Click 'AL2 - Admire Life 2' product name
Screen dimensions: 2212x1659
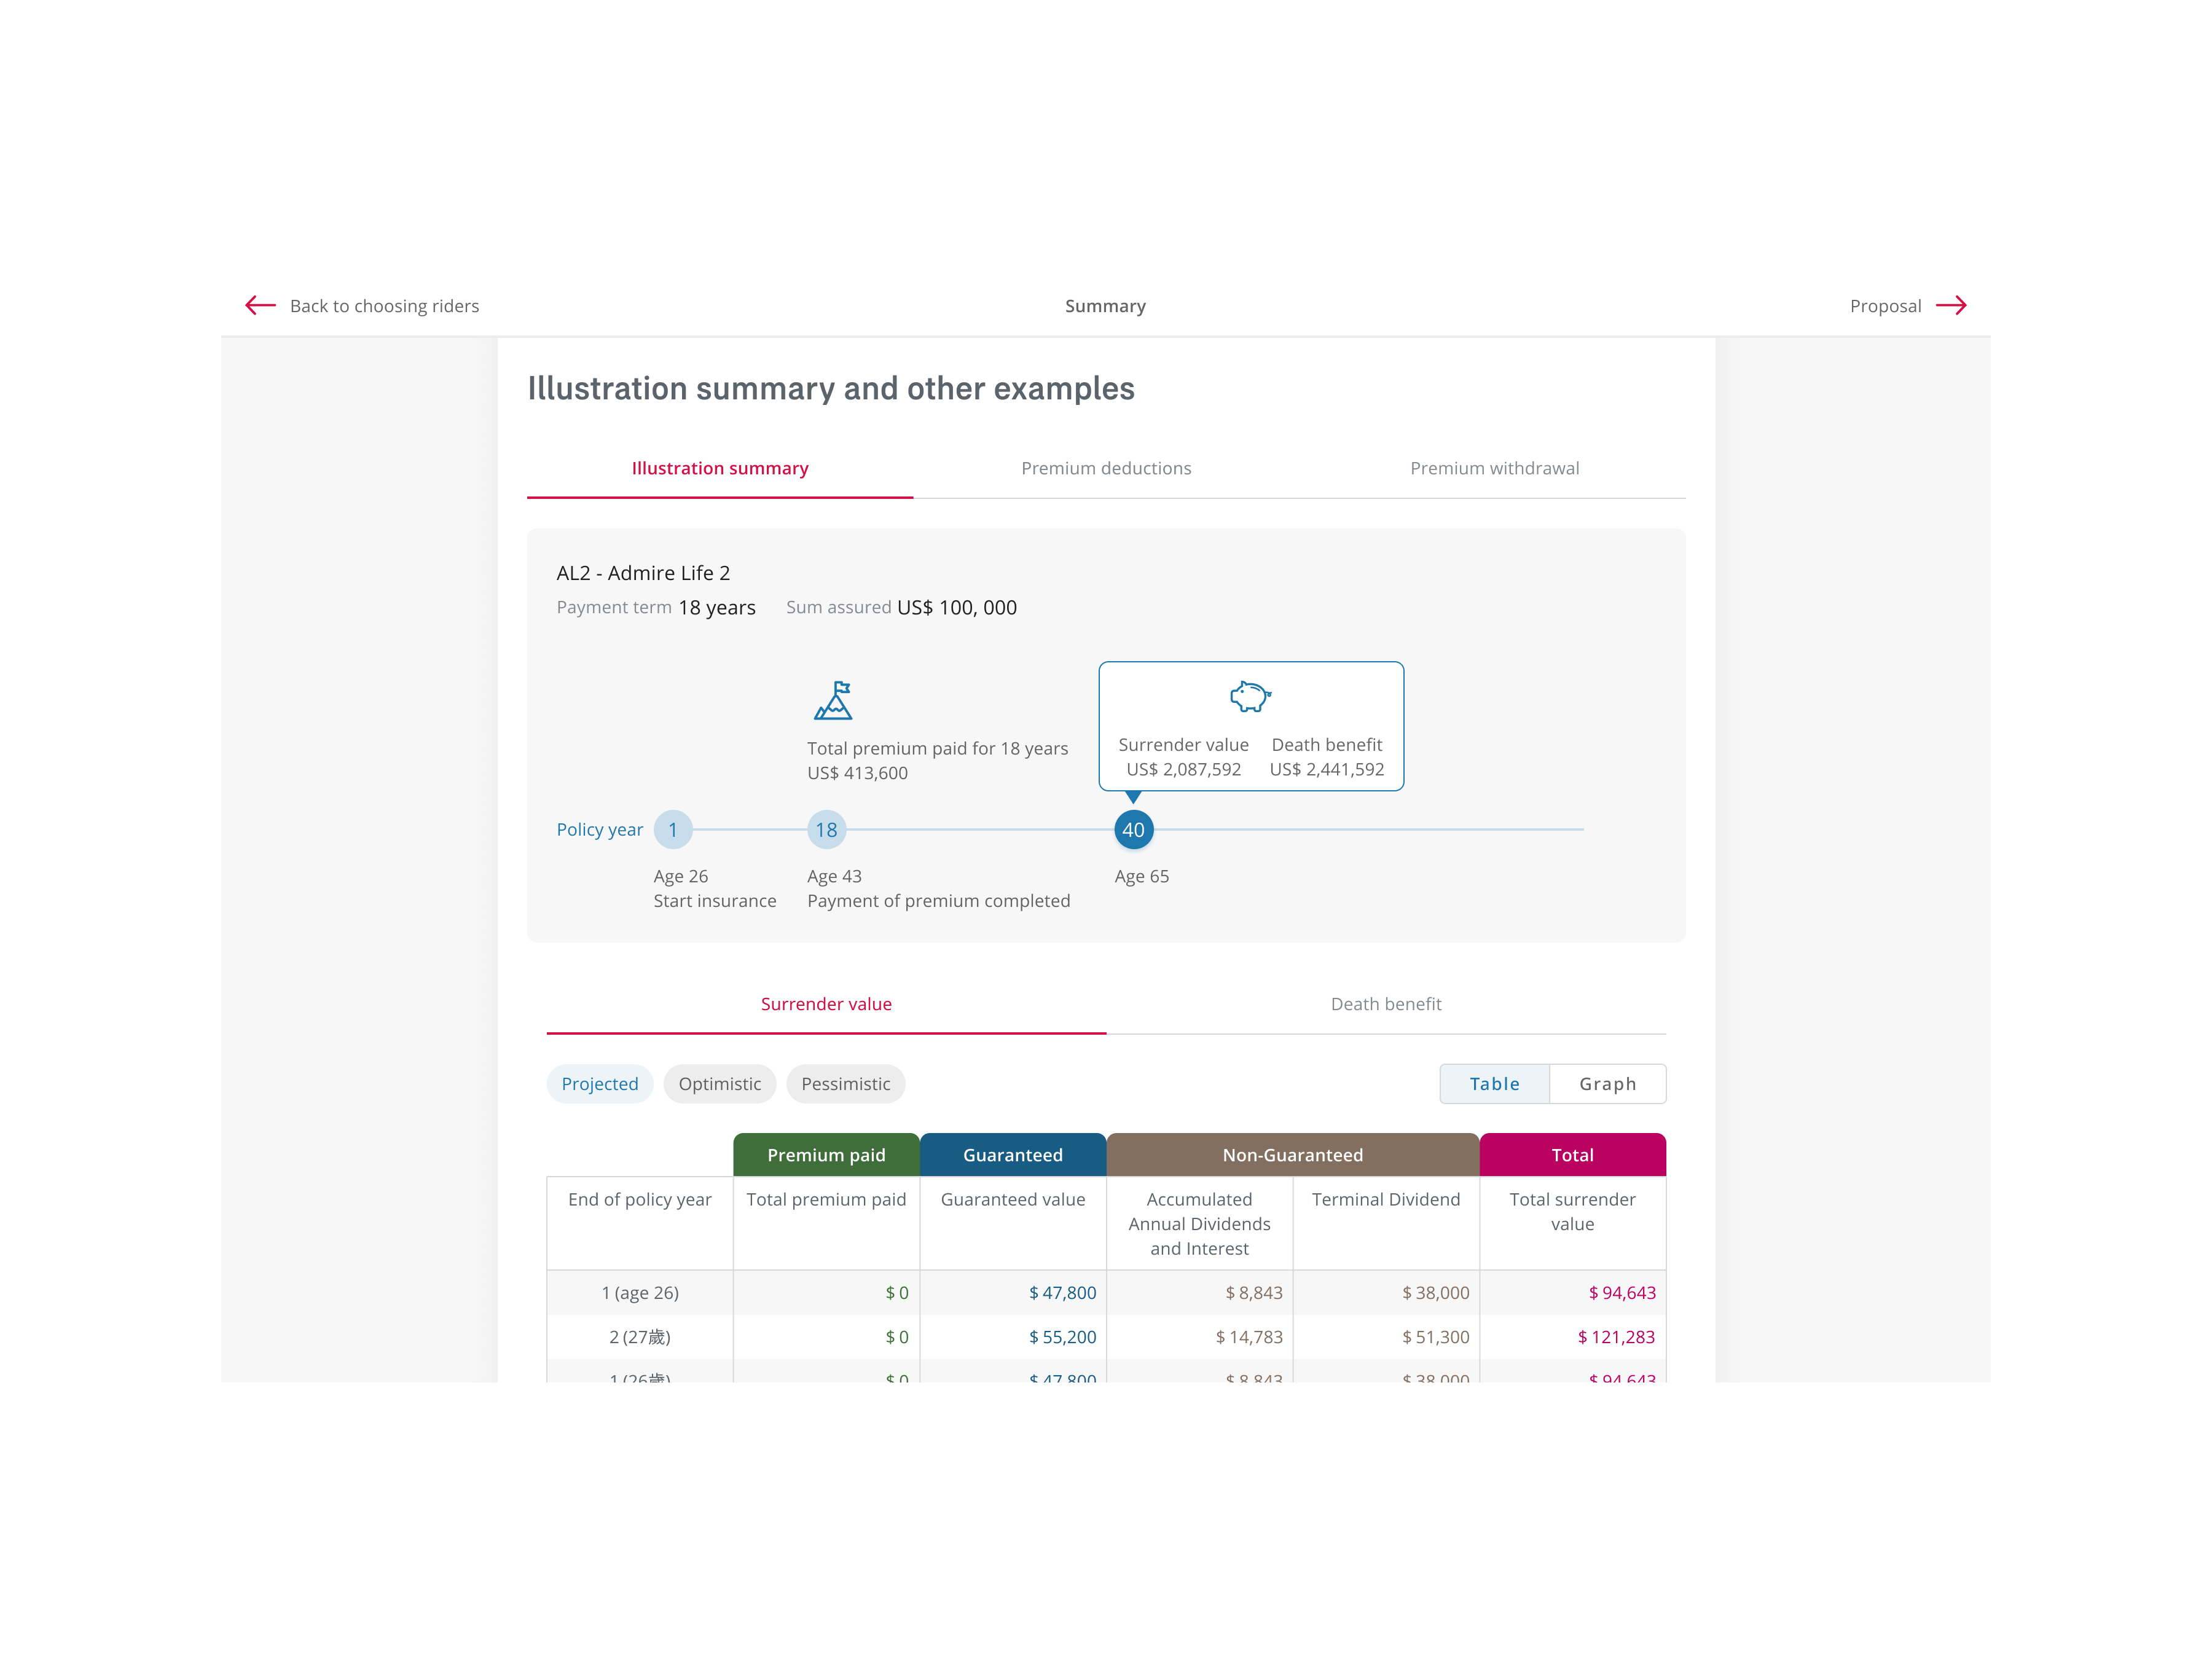(x=643, y=573)
